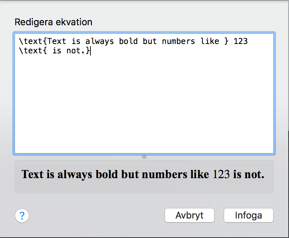Viewport: 289px width, 238px height.
Task: Click the non-bold '123' in the preview
Action: point(221,174)
